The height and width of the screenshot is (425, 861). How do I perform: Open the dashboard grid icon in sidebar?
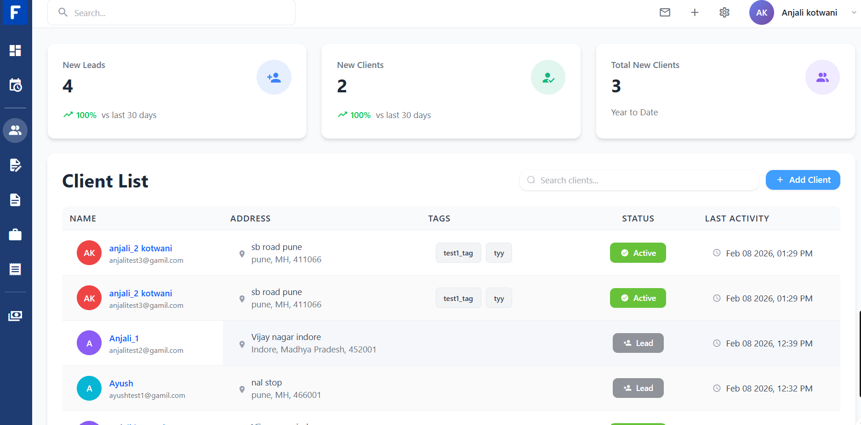[x=15, y=51]
